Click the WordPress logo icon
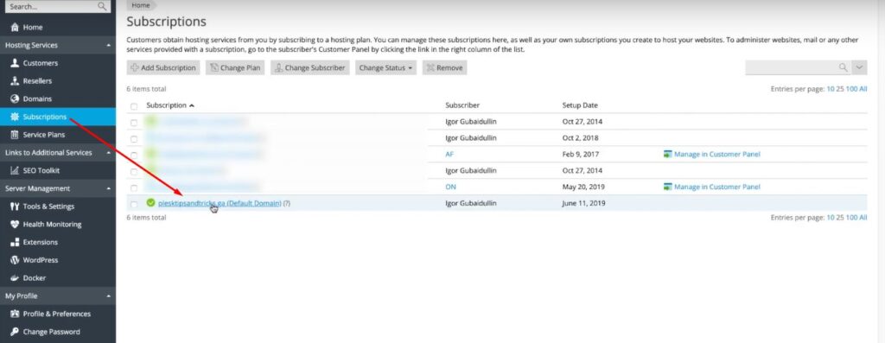Viewport: 885px width, 343px height. (x=15, y=260)
